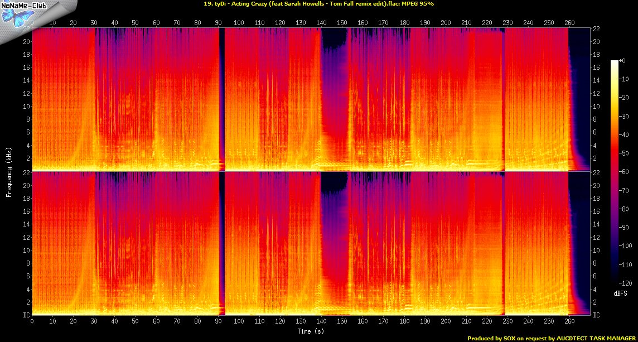Click the 0 marker on bottom time axis
Image resolution: width=638 pixels, height=342 pixels.
[x=32, y=322]
